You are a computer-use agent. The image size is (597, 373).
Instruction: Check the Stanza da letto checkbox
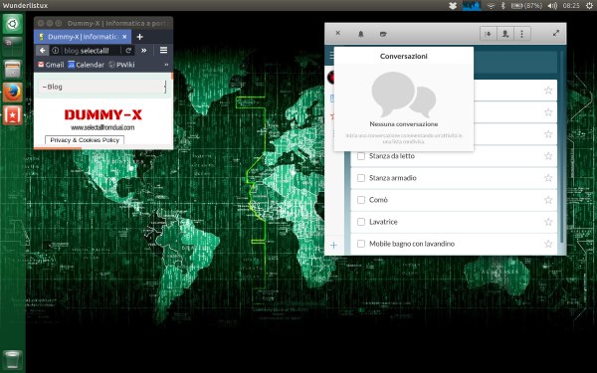[361, 156]
